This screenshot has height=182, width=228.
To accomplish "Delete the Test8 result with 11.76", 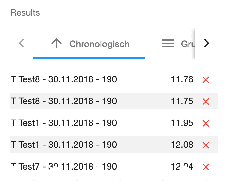I will tap(206, 80).
